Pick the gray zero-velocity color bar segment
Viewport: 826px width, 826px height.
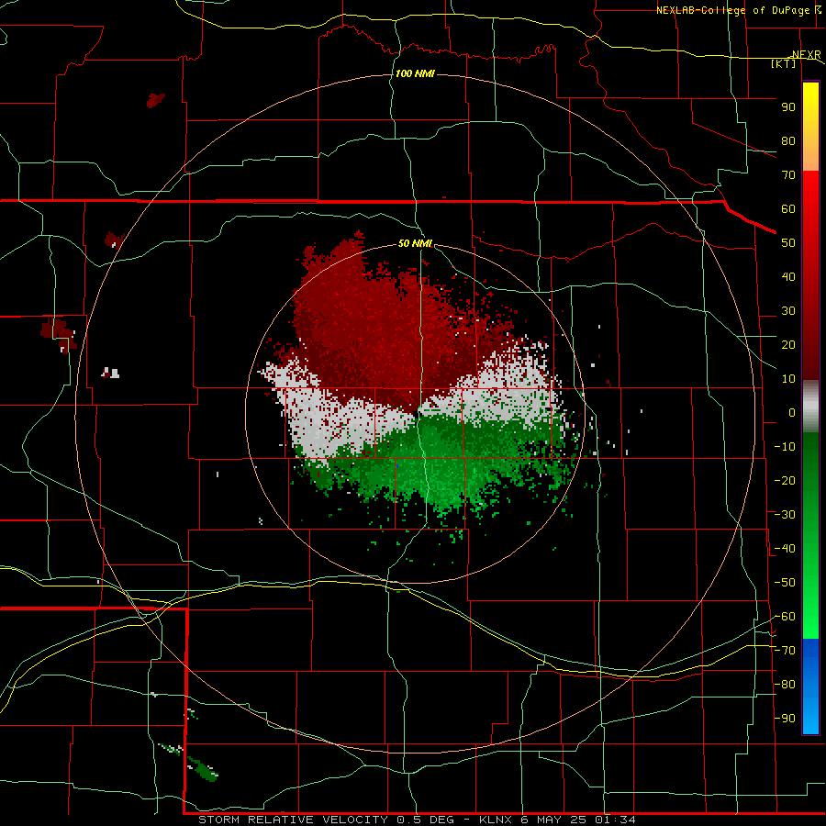[x=810, y=406]
